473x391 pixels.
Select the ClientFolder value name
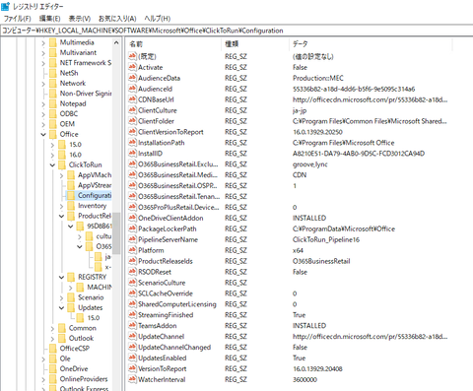(156, 121)
